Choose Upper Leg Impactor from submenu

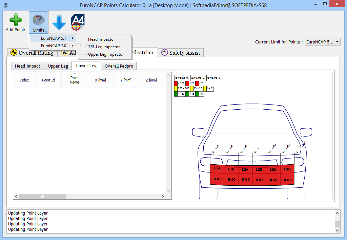tap(106, 54)
